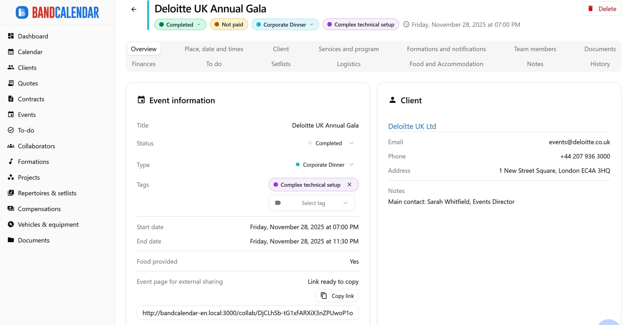Viewport: 626px width, 325px height.
Task: Click the Client card person icon
Action: coord(393,100)
